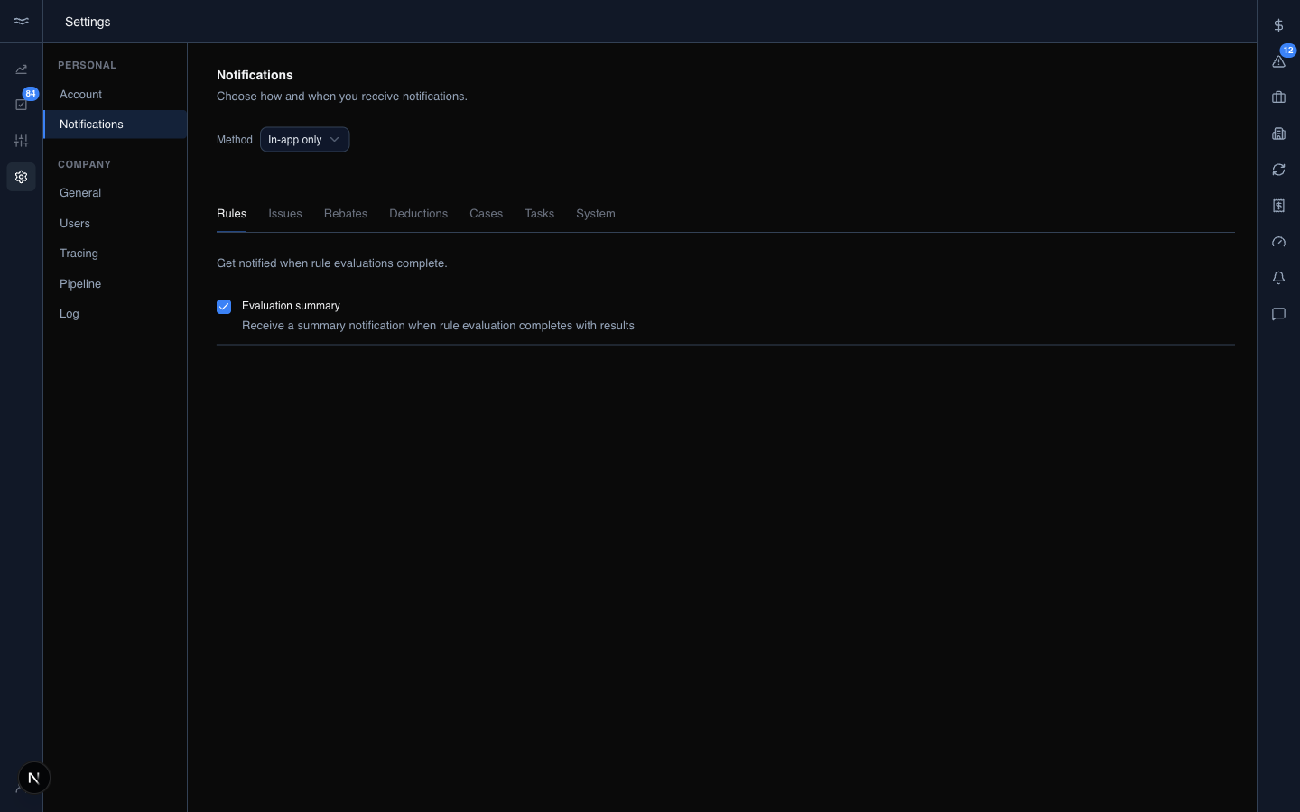Viewport: 1300px width, 812px height.
Task: Select Notifications in the Personal section
Action: point(116,125)
